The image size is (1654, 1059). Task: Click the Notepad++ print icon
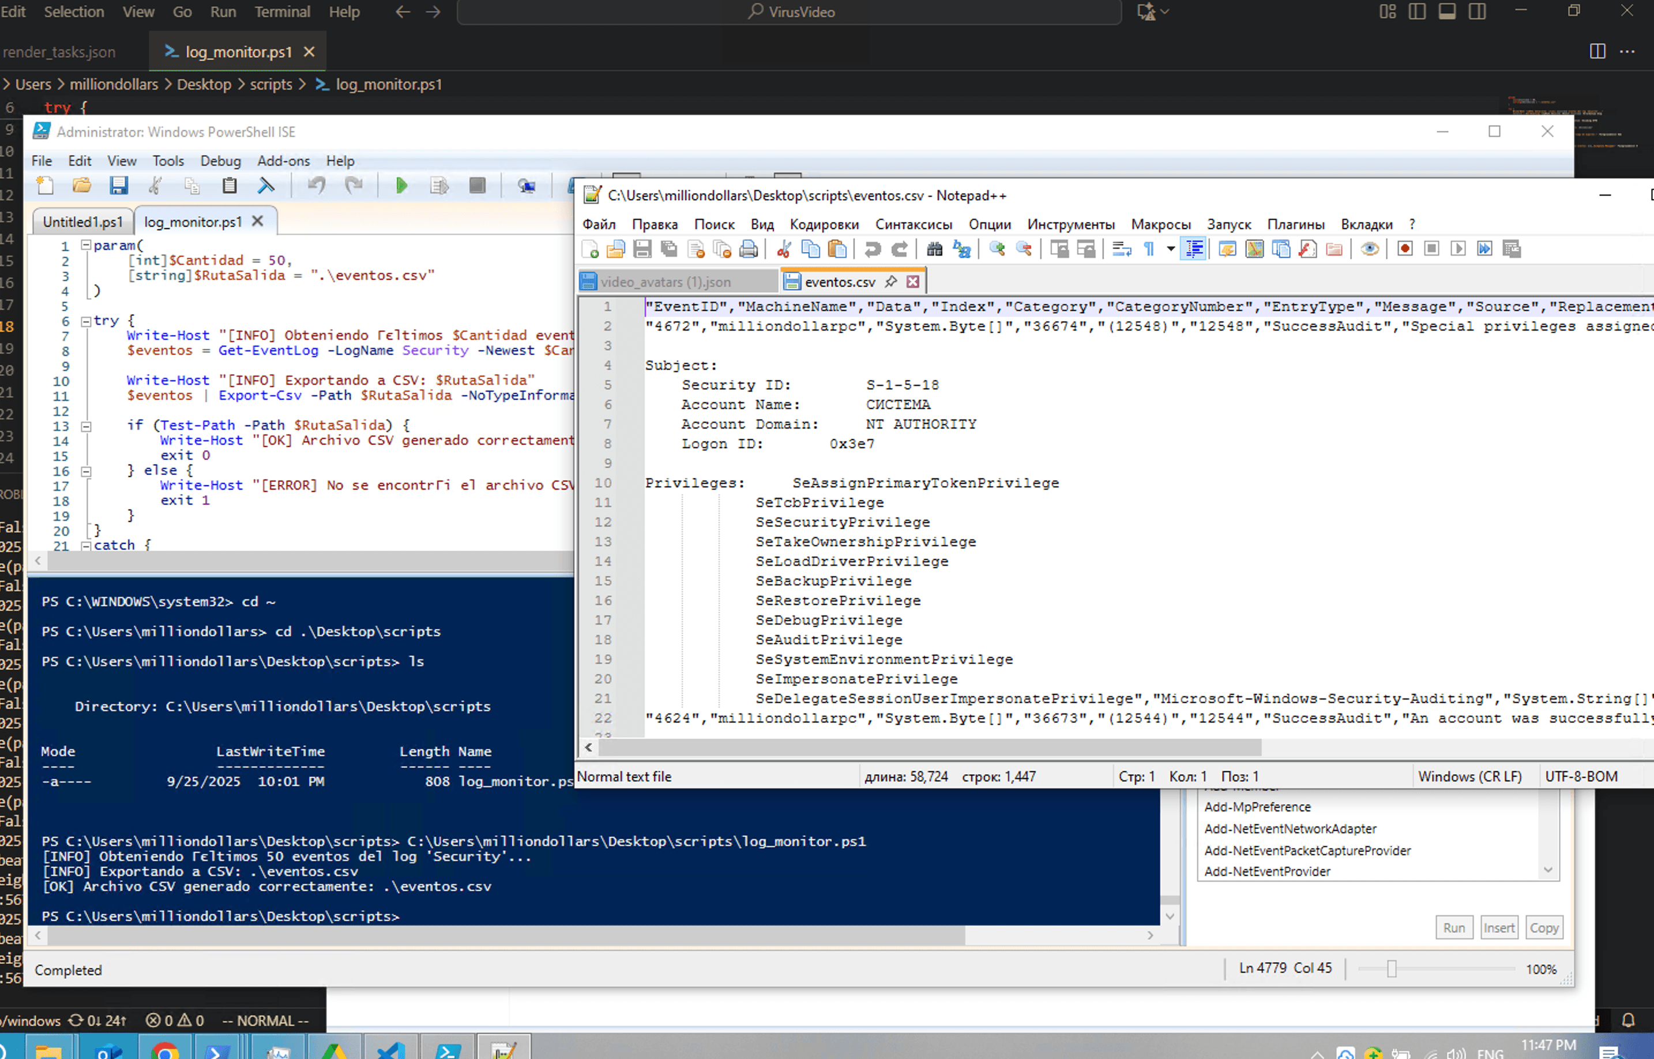[749, 249]
